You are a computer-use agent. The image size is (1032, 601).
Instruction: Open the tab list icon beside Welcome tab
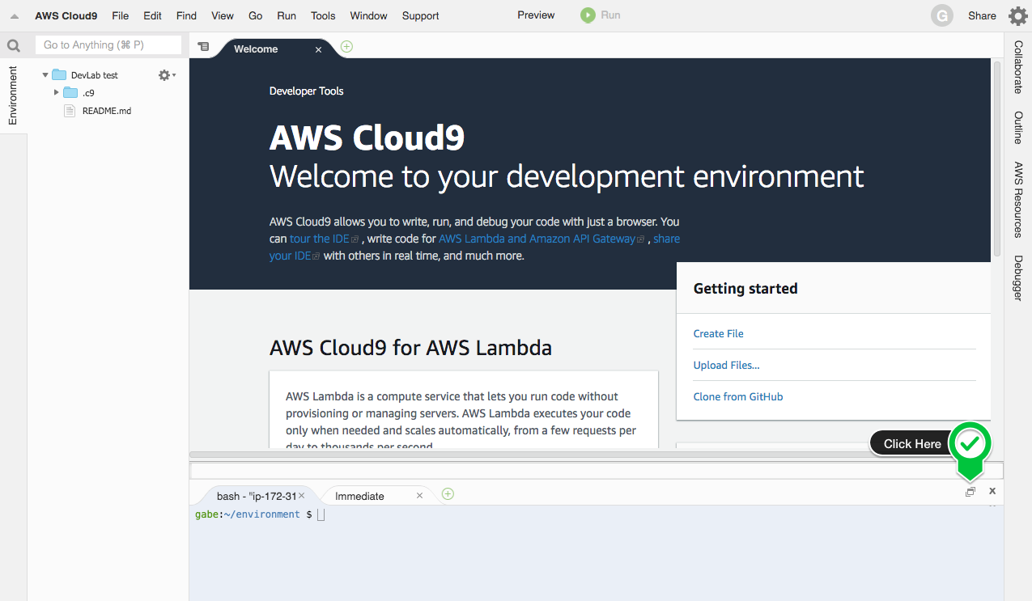coord(203,47)
